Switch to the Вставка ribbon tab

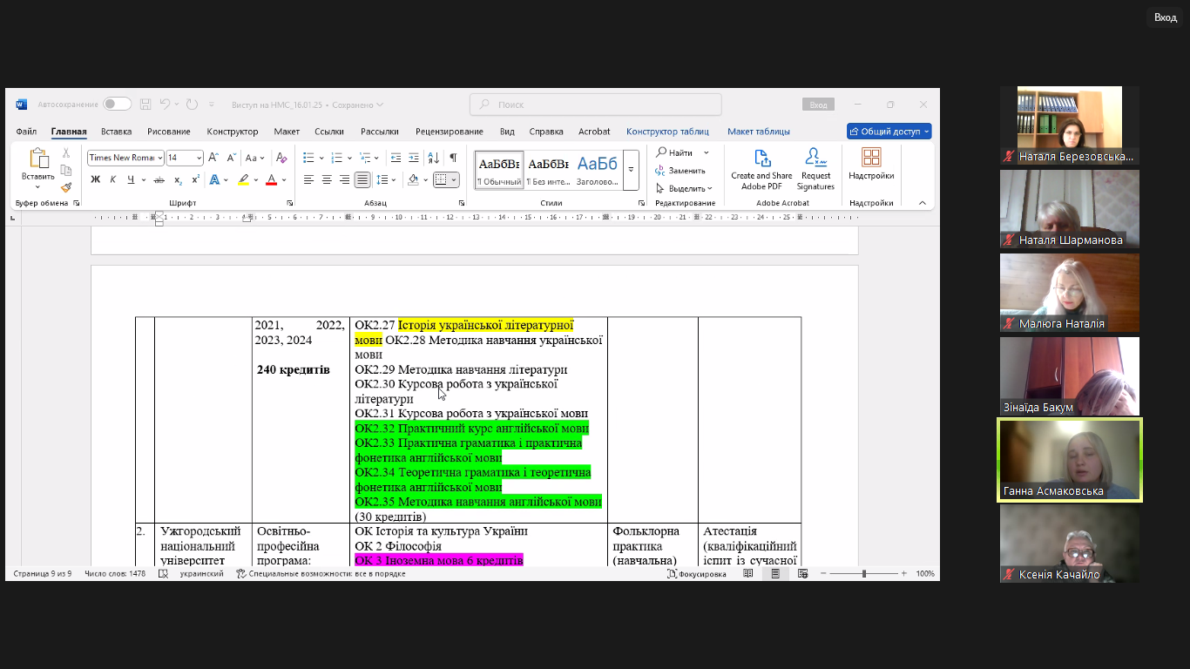[116, 132]
